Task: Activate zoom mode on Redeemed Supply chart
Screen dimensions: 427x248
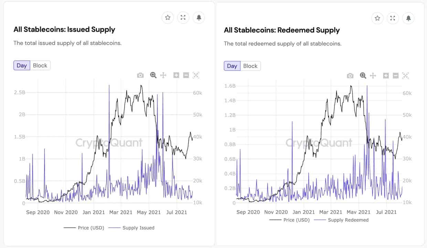Action: 363,75
